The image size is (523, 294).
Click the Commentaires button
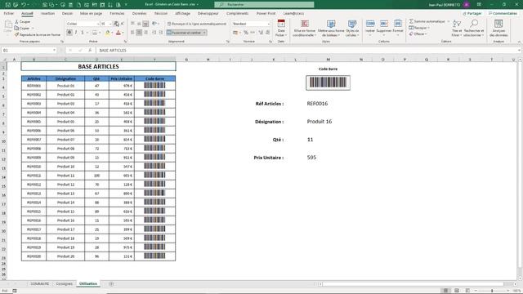(x=503, y=13)
